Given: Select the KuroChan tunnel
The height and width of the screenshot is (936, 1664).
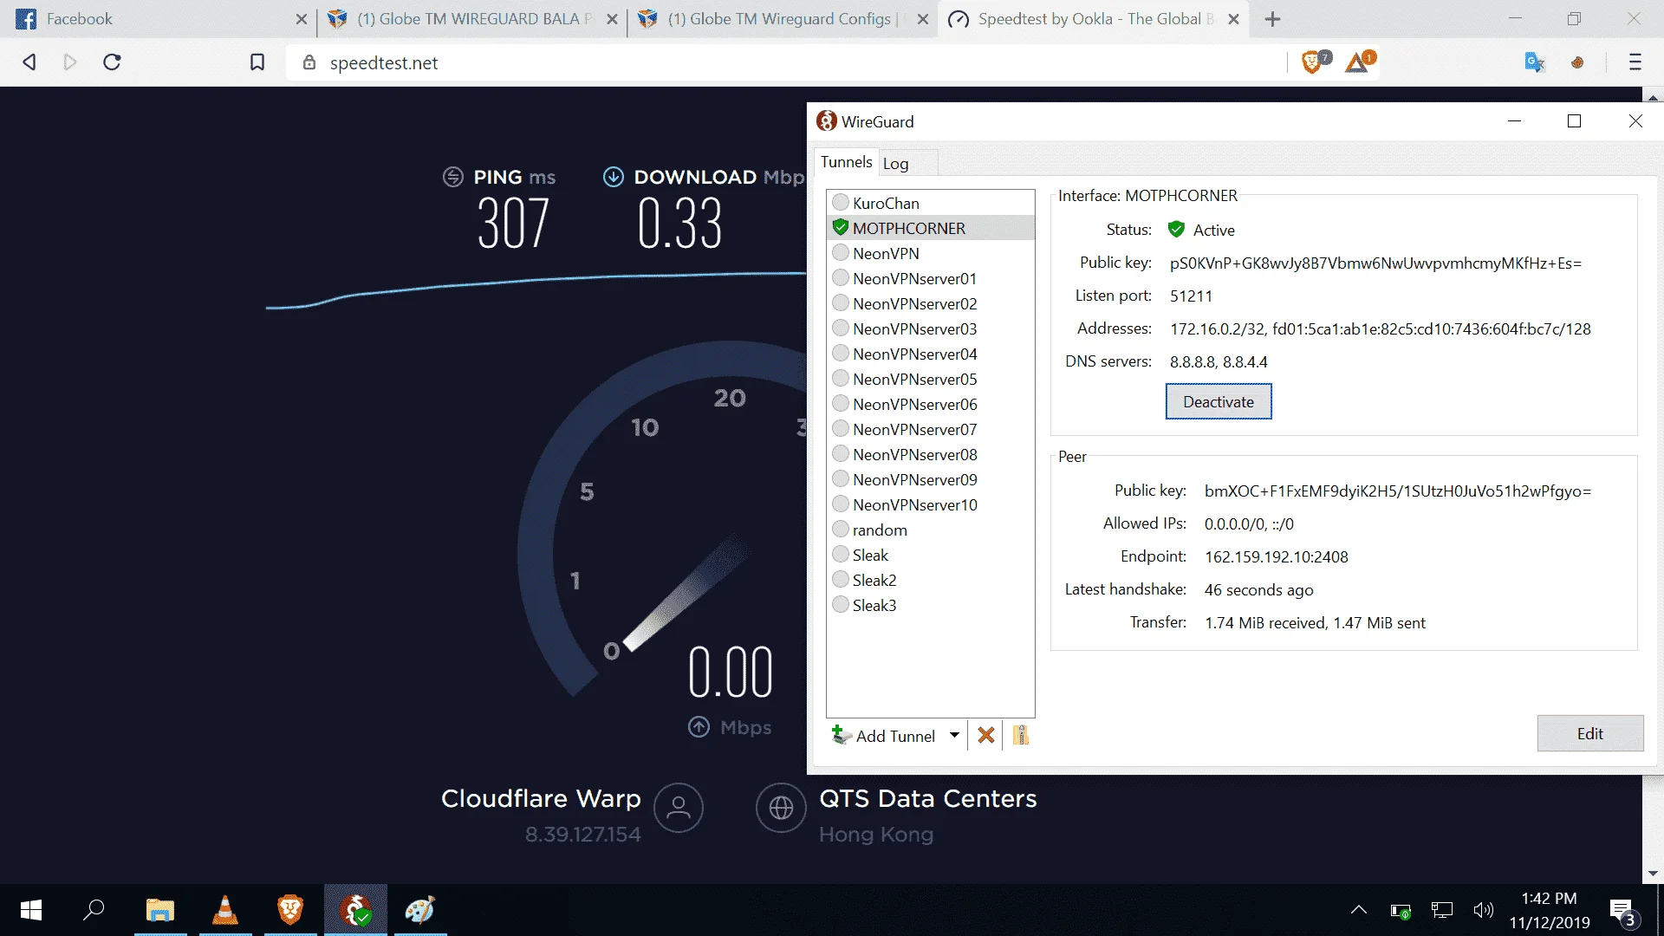Looking at the screenshot, I should pyautogui.click(x=931, y=203).
